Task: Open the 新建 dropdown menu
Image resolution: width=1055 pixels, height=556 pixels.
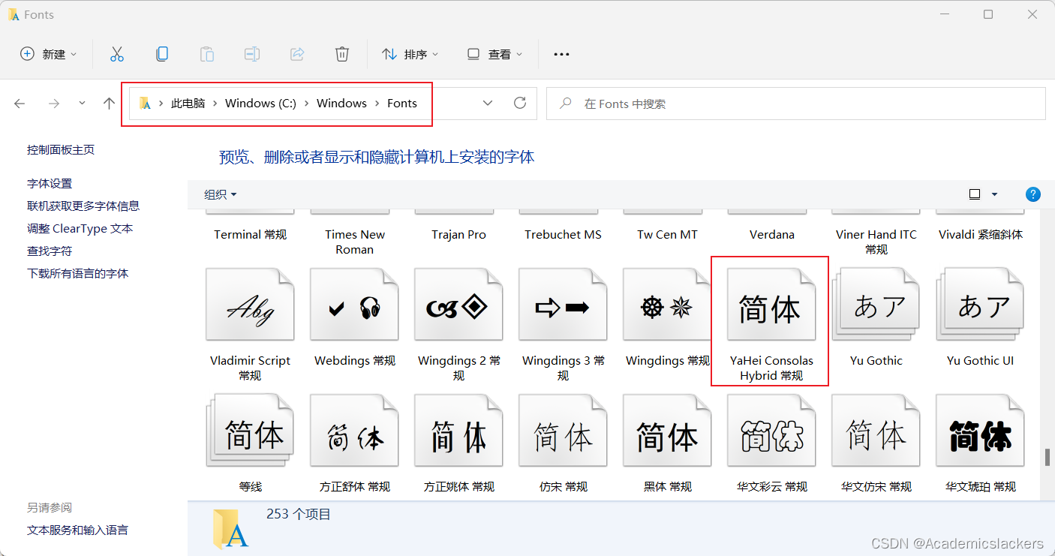Action: pyautogui.click(x=48, y=53)
